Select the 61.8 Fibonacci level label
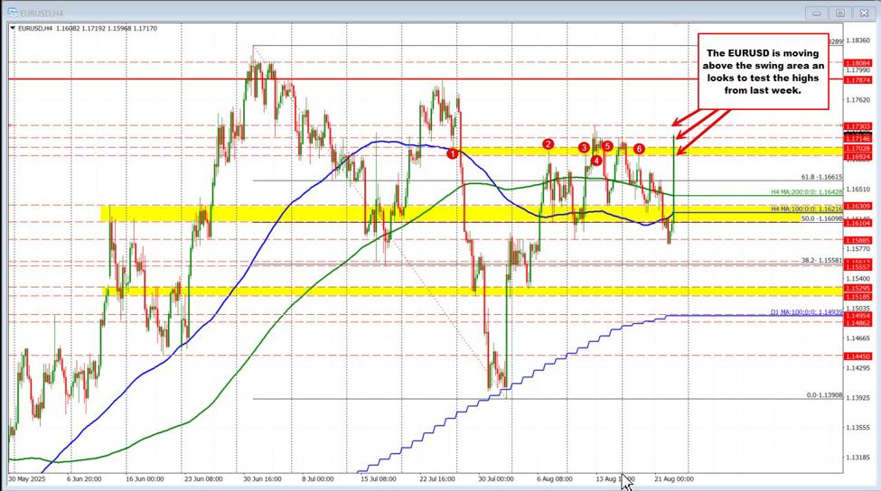881x491 pixels. [820, 178]
